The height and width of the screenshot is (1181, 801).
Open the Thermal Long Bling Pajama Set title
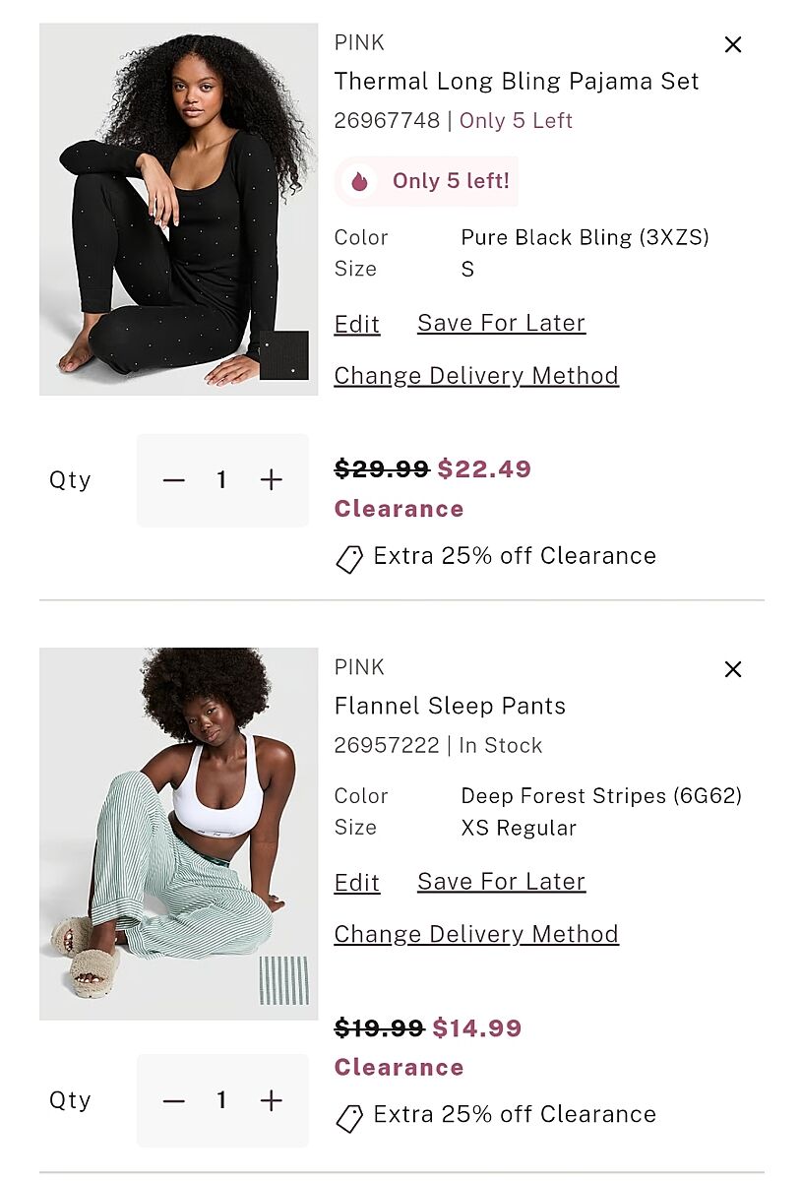click(517, 82)
